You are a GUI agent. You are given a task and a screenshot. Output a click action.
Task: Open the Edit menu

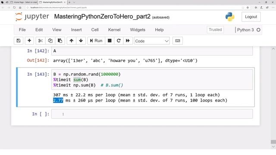coord(39,30)
